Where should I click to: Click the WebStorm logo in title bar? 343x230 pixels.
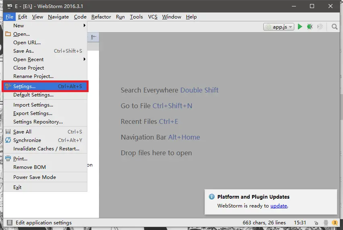(10, 6)
